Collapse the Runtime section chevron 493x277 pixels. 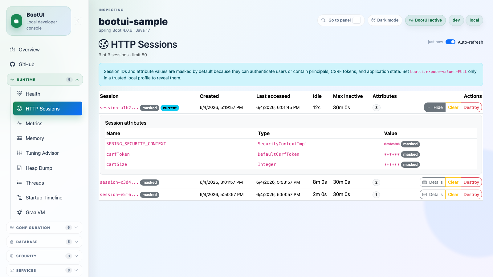(x=77, y=80)
